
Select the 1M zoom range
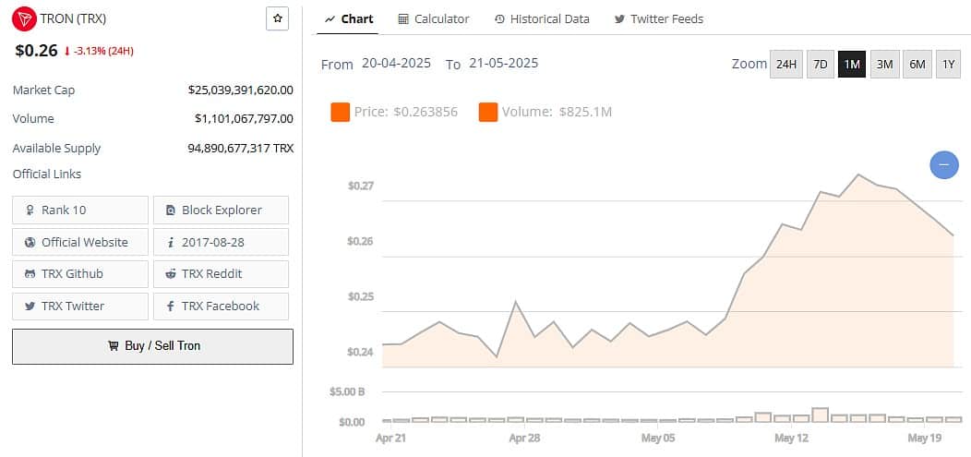[852, 65]
